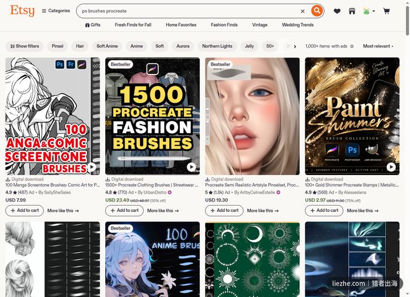The width and height of the screenshot is (410, 297).
Task: Play video on Manga Screentone listing
Action: coord(92,167)
